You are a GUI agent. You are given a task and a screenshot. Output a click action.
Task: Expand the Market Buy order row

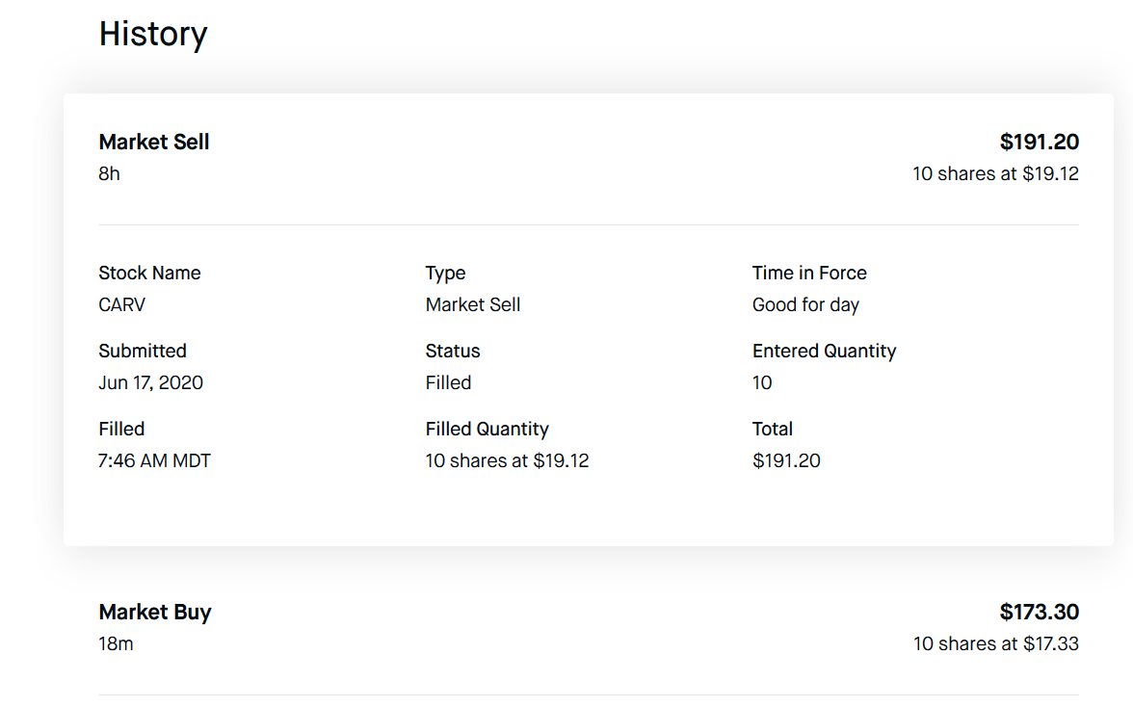[155, 613]
